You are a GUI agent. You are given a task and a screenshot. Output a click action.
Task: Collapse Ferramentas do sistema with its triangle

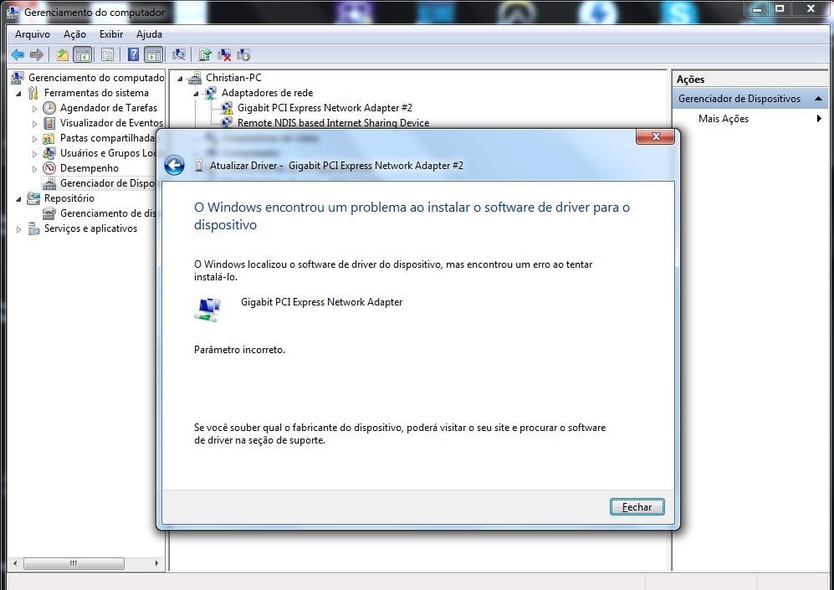[x=19, y=94]
